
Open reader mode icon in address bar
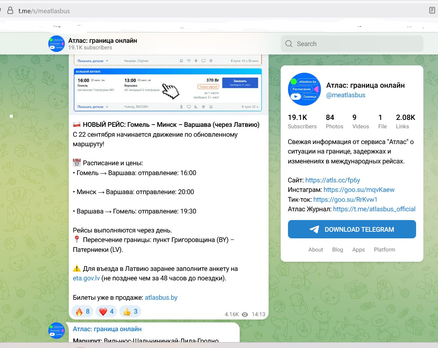click(x=432, y=10)
